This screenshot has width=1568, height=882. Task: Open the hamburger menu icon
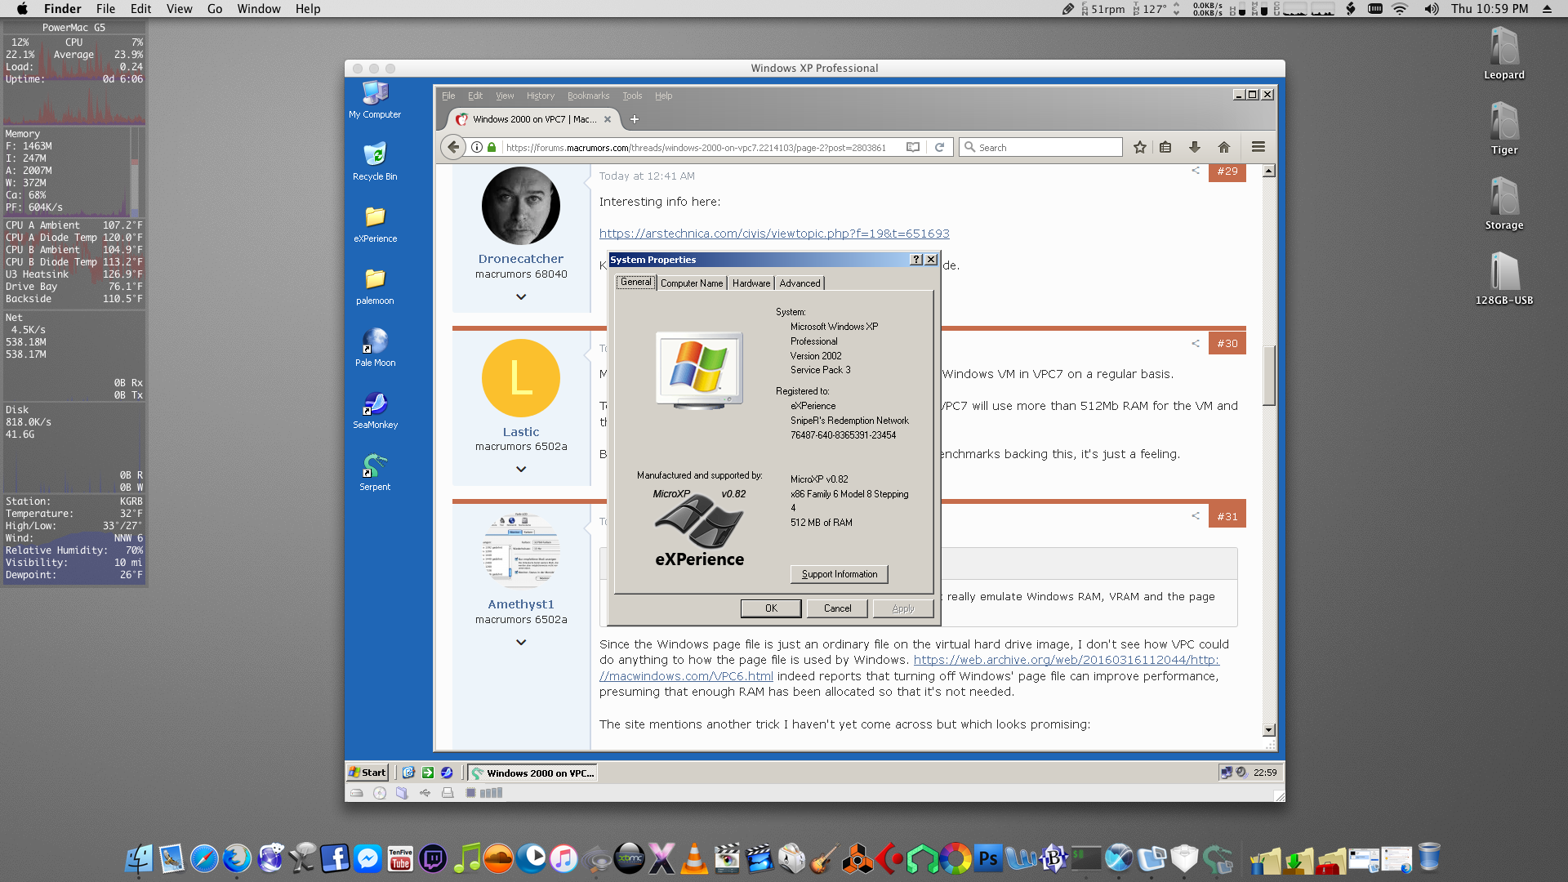coord(1258,148)
